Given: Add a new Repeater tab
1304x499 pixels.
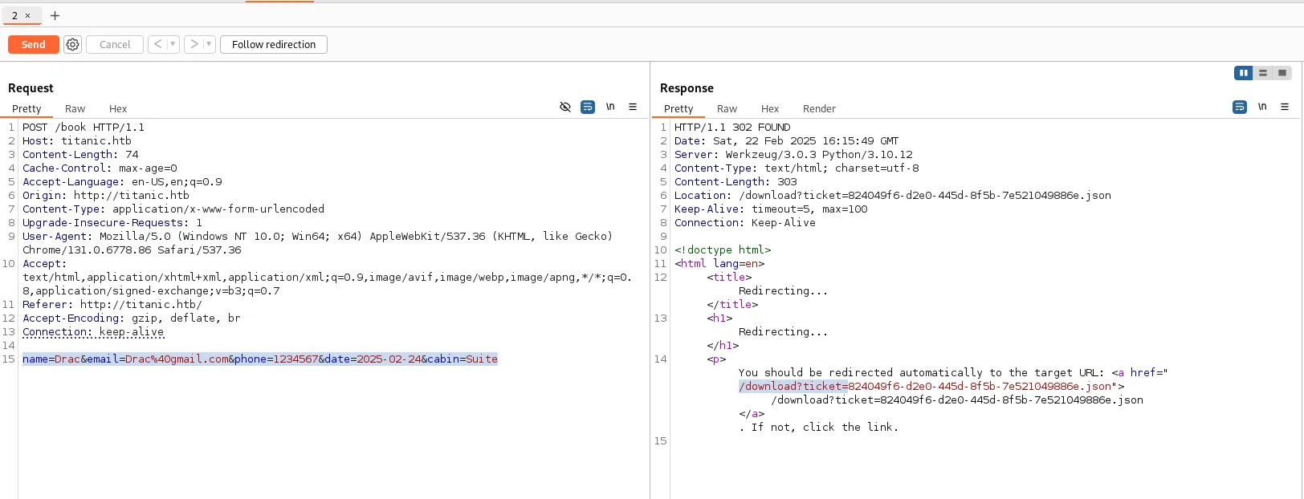Looking at the screenshot, I should point(55,15).
